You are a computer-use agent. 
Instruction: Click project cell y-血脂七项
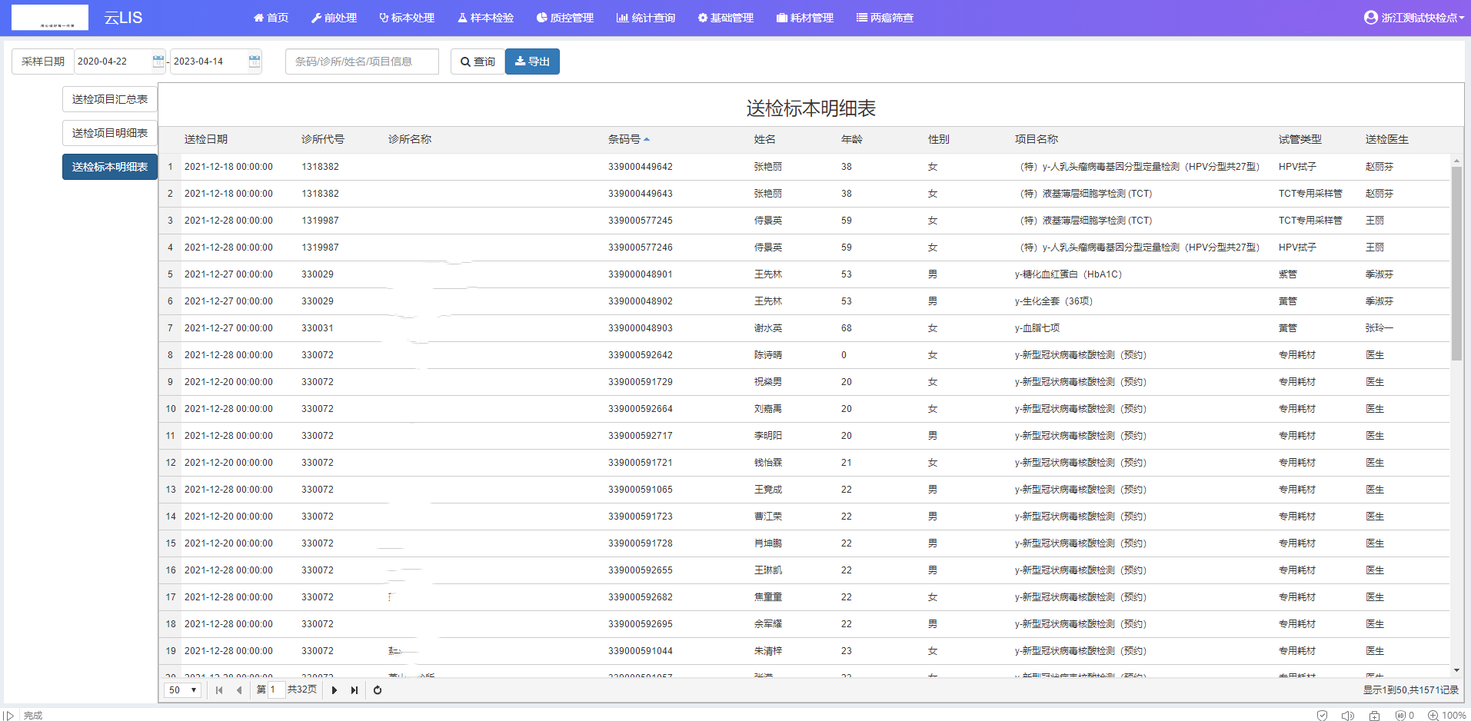coord(1037,328)
